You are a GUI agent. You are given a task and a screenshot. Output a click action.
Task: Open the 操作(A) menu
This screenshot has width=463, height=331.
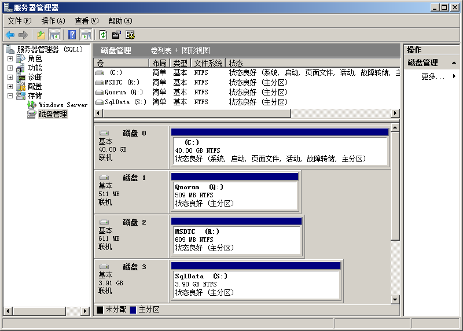click(53, 21)
